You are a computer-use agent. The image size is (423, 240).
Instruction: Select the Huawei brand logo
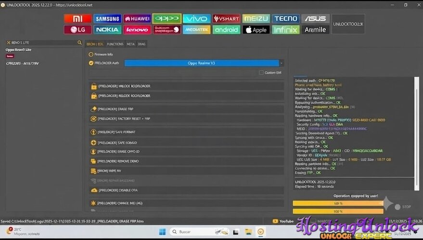137,19
